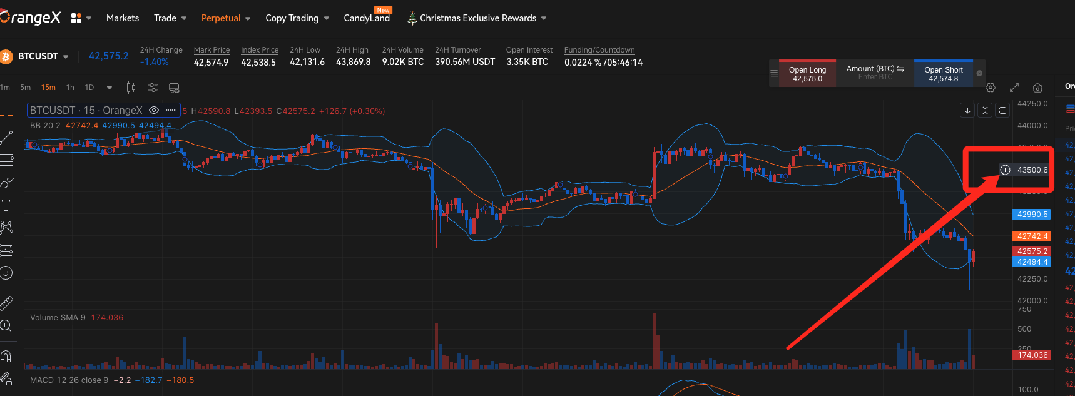1075x396 pixels.
Task: Open the emoji sticker tool
Action: (6, 273)
